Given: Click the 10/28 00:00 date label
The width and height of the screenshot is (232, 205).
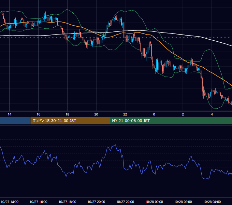Looking at the screenshot, I should click(x=154, y=202).
